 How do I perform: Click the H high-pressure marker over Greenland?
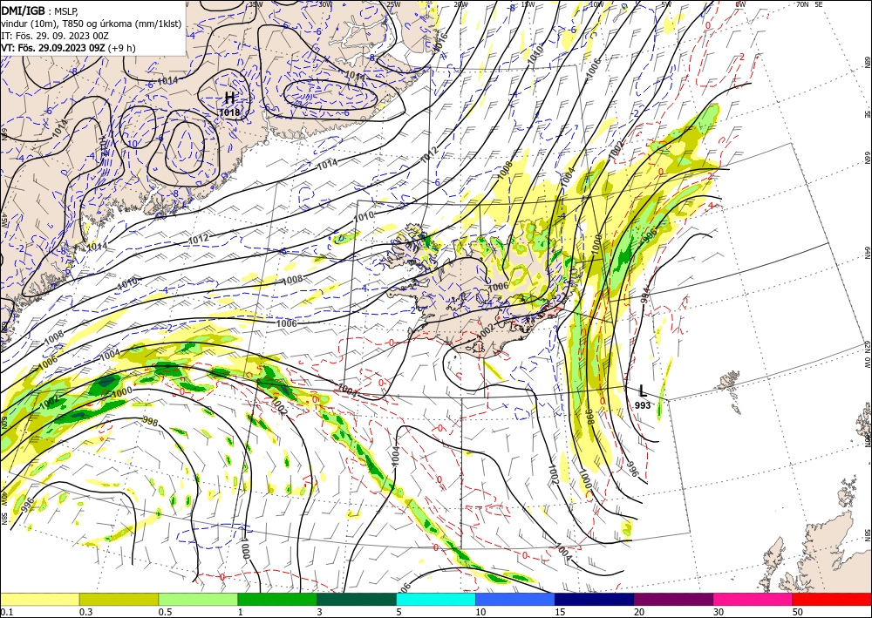[229, 98]
